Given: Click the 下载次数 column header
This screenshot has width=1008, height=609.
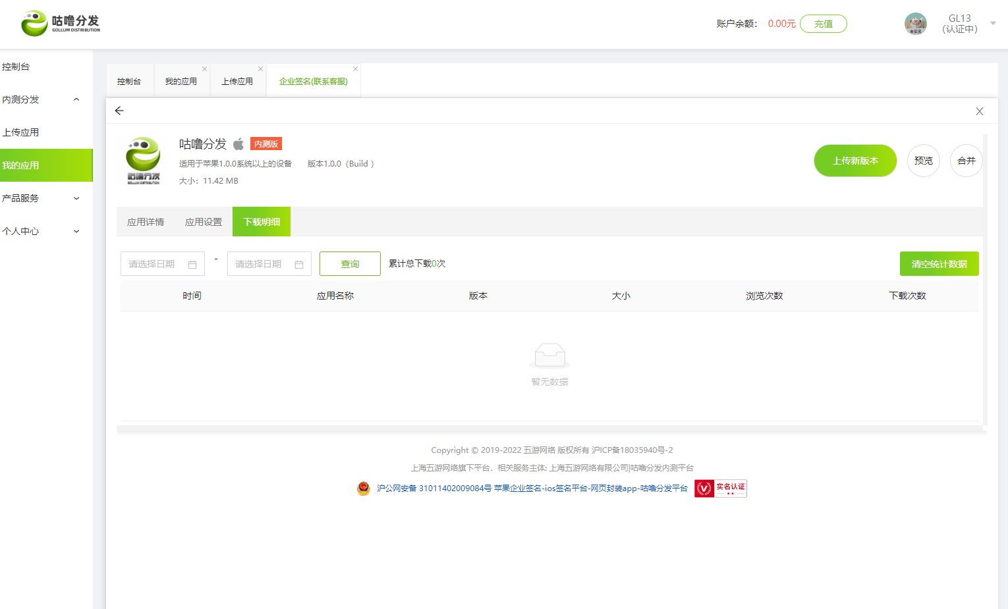Looking at the screenshot, I should pyautogui.click(x=907, y=296).
